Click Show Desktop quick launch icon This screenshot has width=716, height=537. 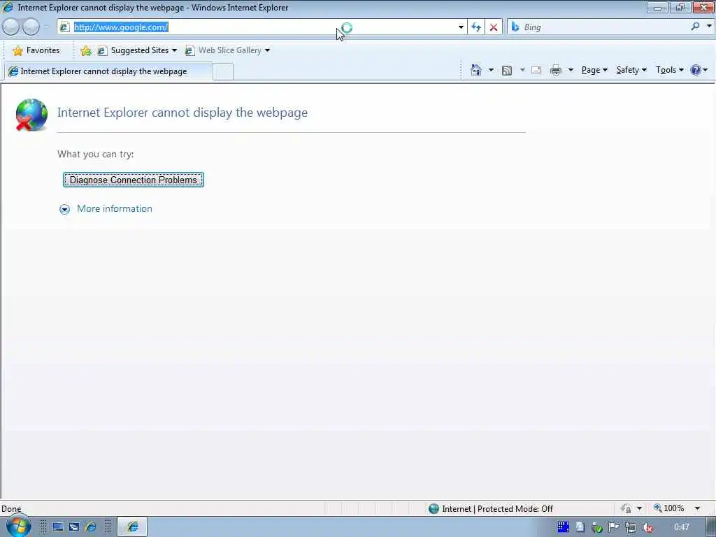[x=58, y=527]
